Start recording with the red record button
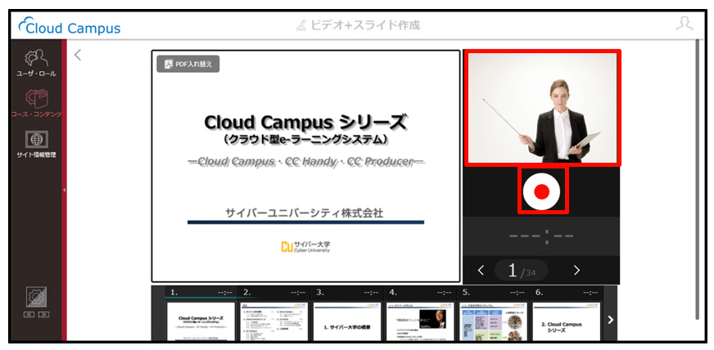The image size is (714, 350). pyautogui.click(x=541, y=191)
